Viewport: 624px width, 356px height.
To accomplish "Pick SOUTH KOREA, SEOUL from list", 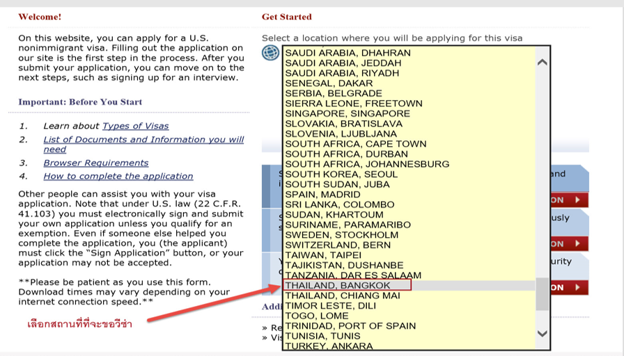I will 341,174.
